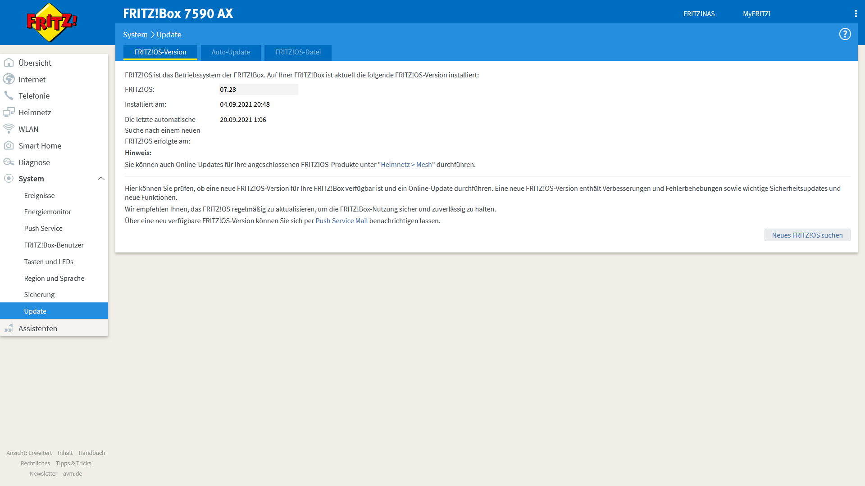Viewport: 865px width, 486px height.
Task: Click the Diagnose icon in sidebar
Action: (9, 162)
